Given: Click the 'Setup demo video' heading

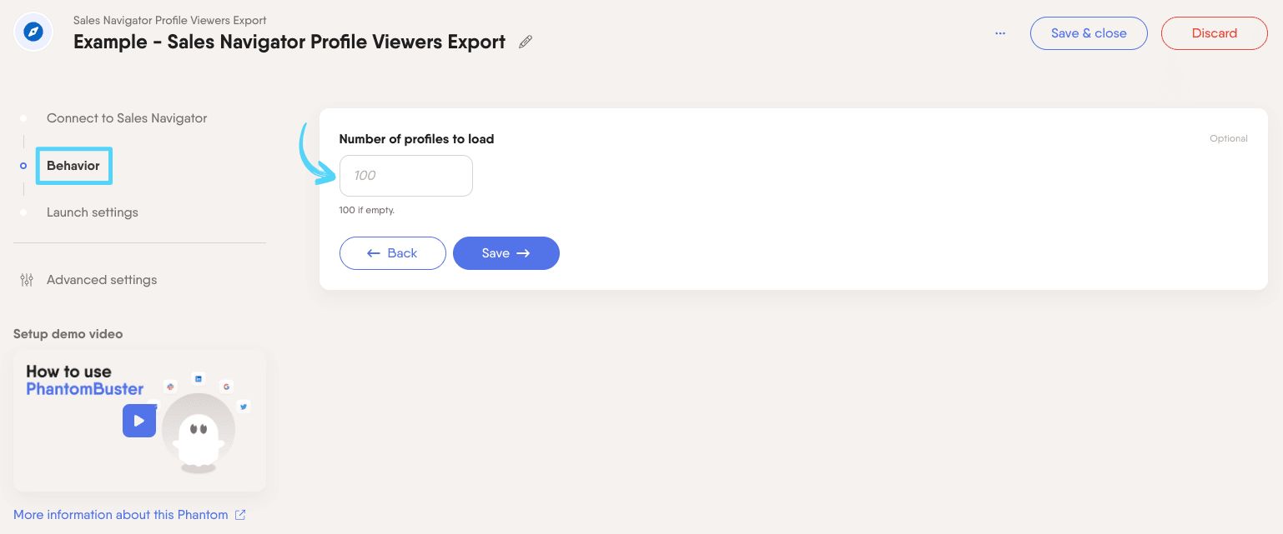Looking at the screenshot, I should coord(68,334).
